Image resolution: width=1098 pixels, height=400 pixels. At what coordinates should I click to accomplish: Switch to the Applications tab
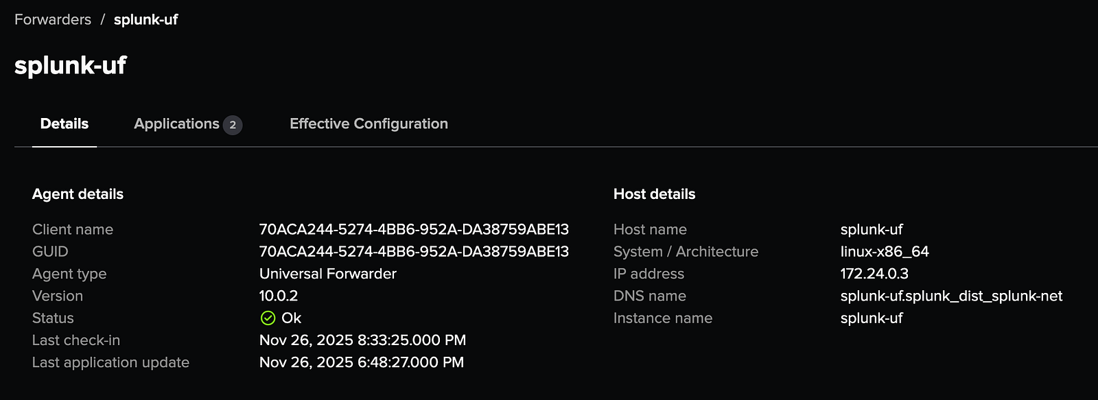pos(176,124)
